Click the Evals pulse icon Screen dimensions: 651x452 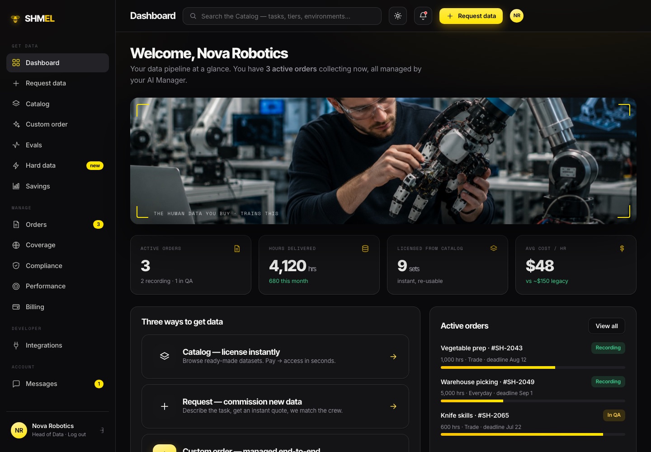16,145
